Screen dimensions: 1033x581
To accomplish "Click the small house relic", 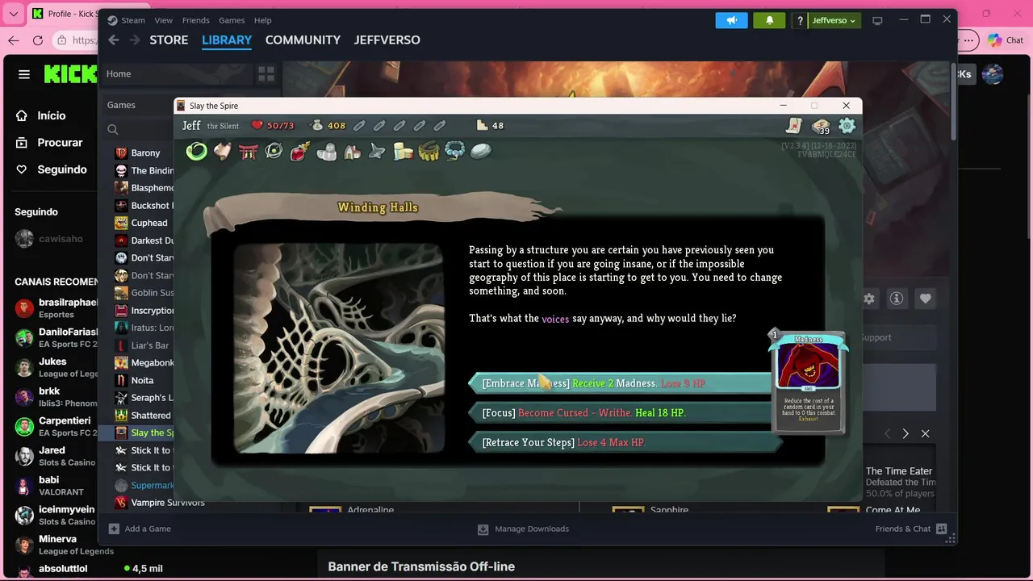I will (x=352, y=151).
